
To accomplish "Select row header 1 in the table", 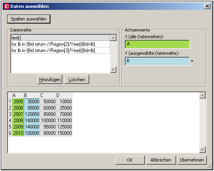I will [x=10, y=102].
